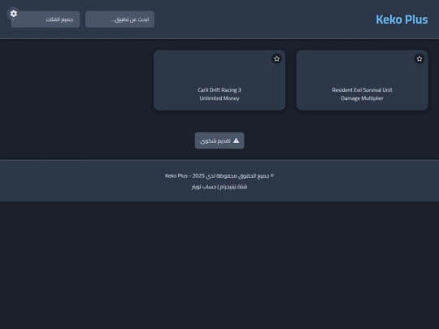Click the copyright 2025 footer text

click(x=219, y=175)
